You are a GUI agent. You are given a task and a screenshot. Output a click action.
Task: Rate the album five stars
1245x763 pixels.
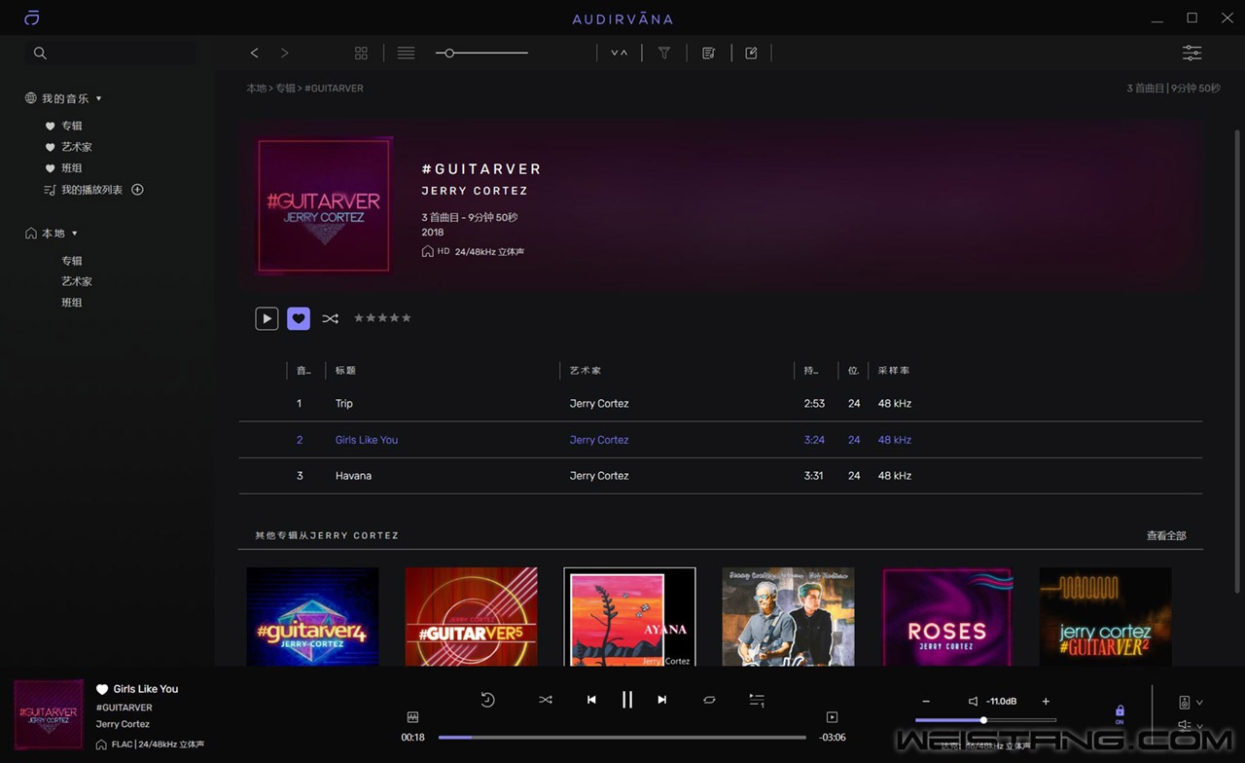407,318
